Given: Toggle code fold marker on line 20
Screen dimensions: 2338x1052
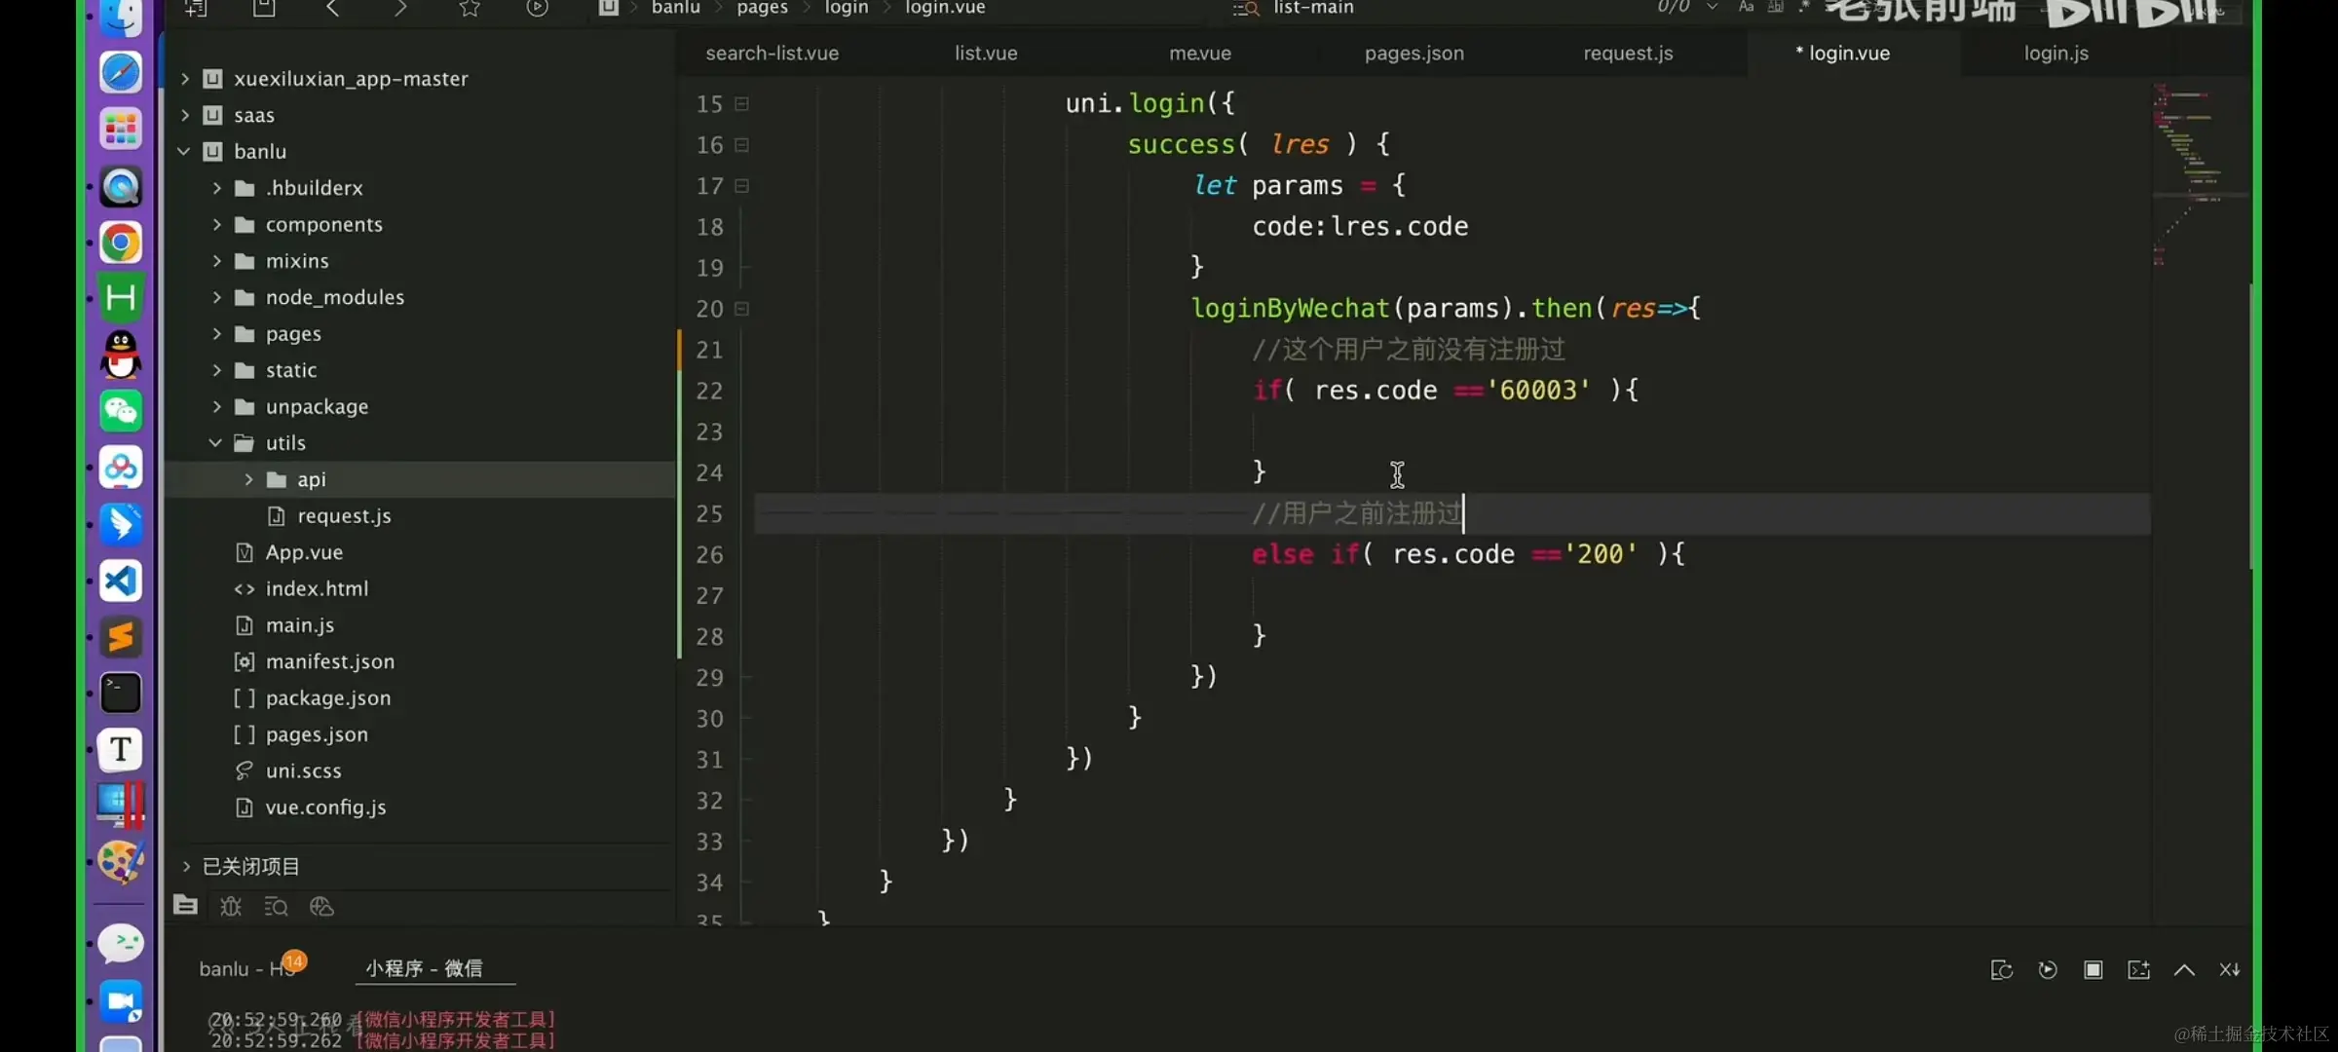Looking at the screenshot, I should click(741, 309).
